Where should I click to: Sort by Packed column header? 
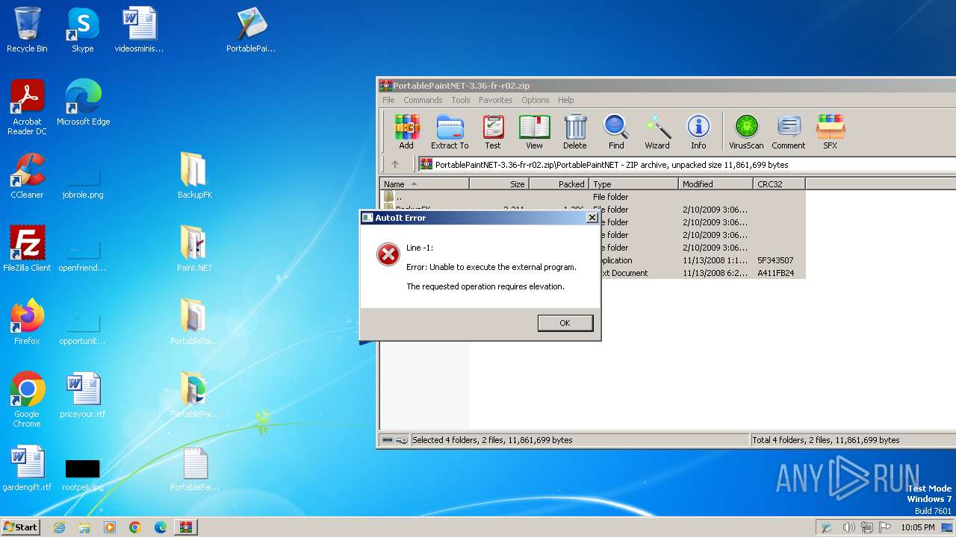click(x=559, y=183)
